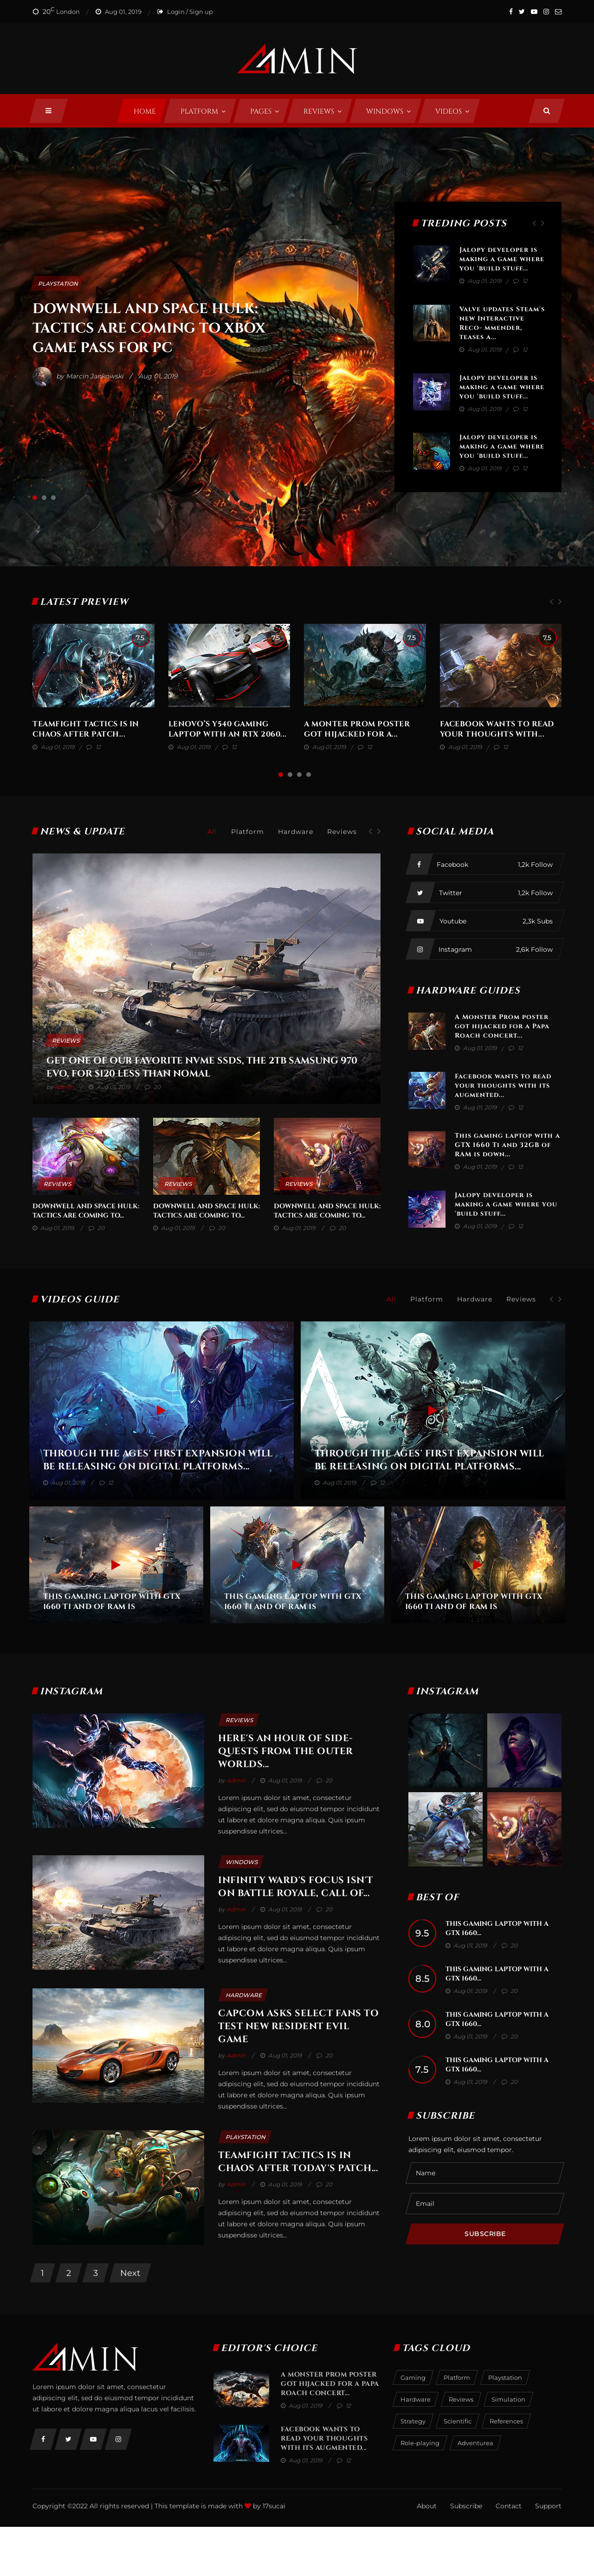Image resolution: width=594 pixels, height=2576 pixels.
Task: Click the search icon in the red navbar
Action: 546,111
